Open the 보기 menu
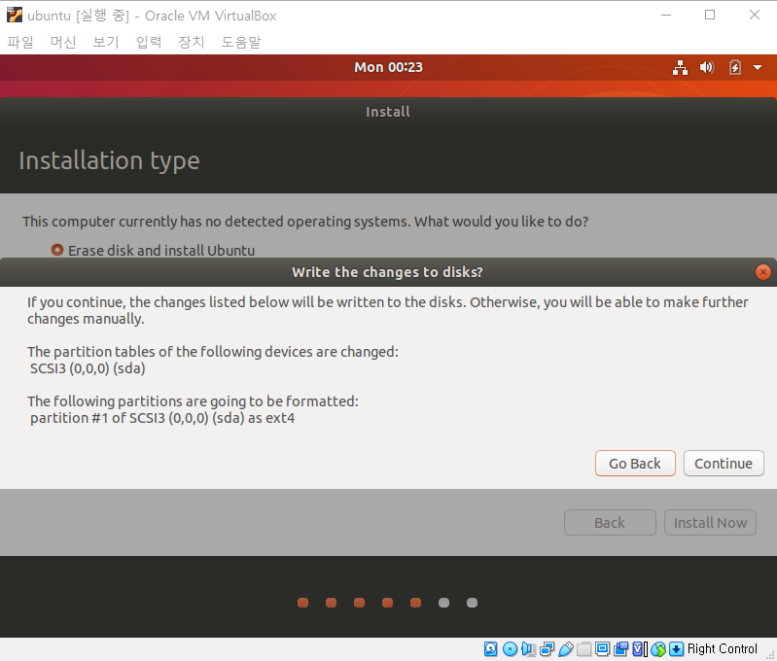 pyautogui.click(x=106, y=42)
